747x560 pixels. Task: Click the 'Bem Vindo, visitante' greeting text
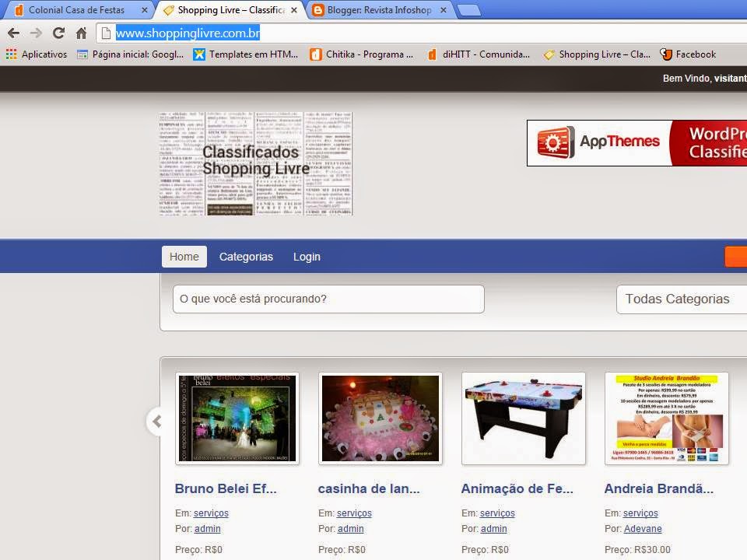[x=705, y=78]
